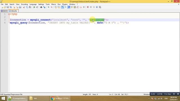Open the Document Map toolbar icon
Viewport: 180px width, 101px height.
pyautogui.click(x=75, y=7)
